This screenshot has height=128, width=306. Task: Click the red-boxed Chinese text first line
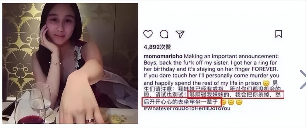coord(235,95)
